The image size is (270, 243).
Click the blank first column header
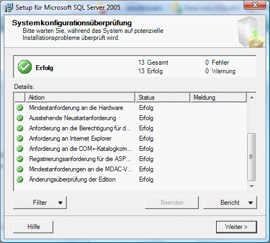(x=20, y=98)
